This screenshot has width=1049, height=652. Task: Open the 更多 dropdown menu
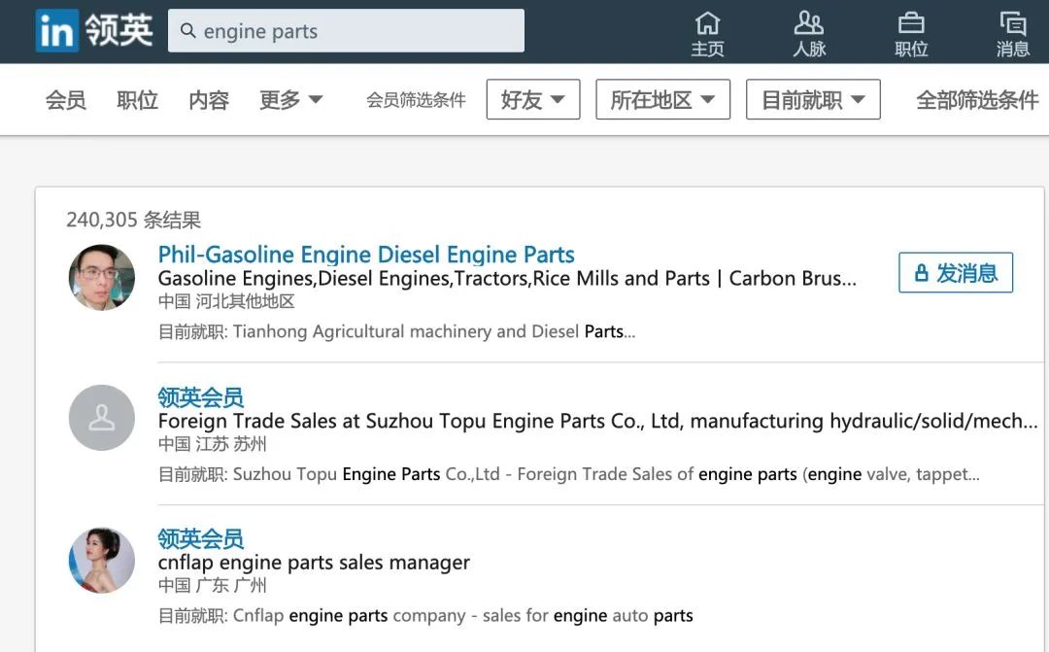[291, 100]
